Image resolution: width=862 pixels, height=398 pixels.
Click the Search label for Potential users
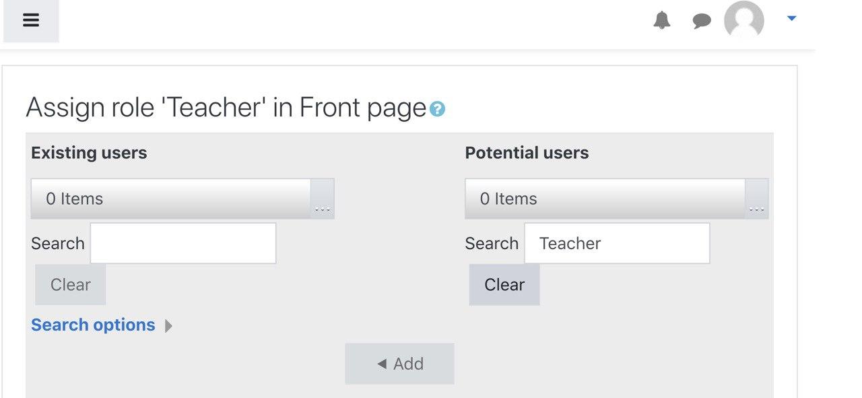tap(492, 243)
